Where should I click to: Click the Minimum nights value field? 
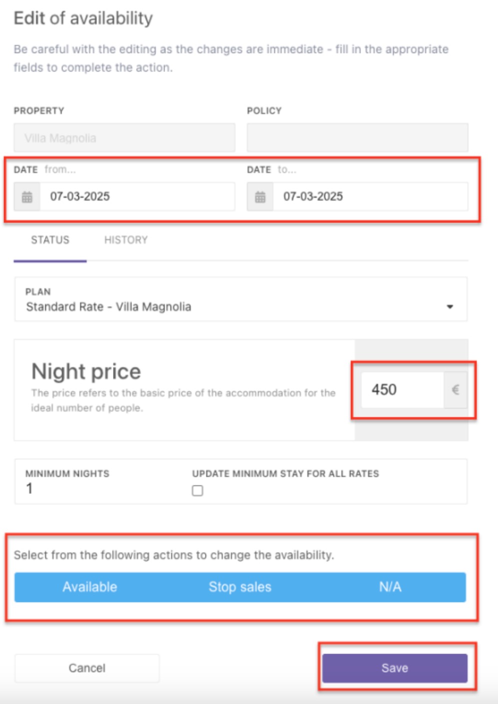tap(100, 488)
